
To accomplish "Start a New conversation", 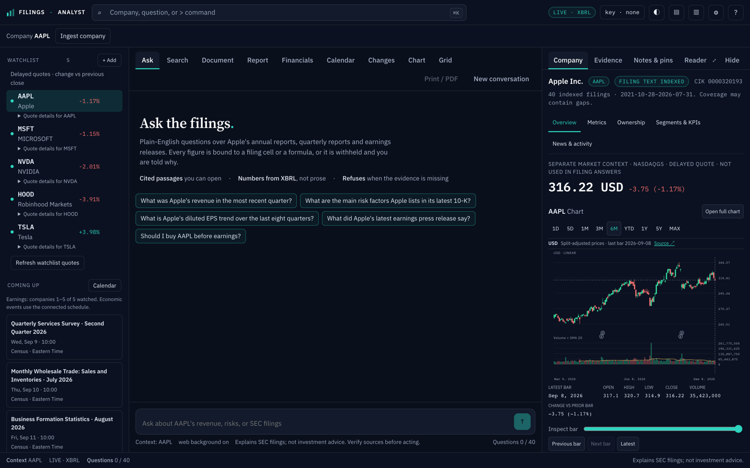I will click(501, 79).
